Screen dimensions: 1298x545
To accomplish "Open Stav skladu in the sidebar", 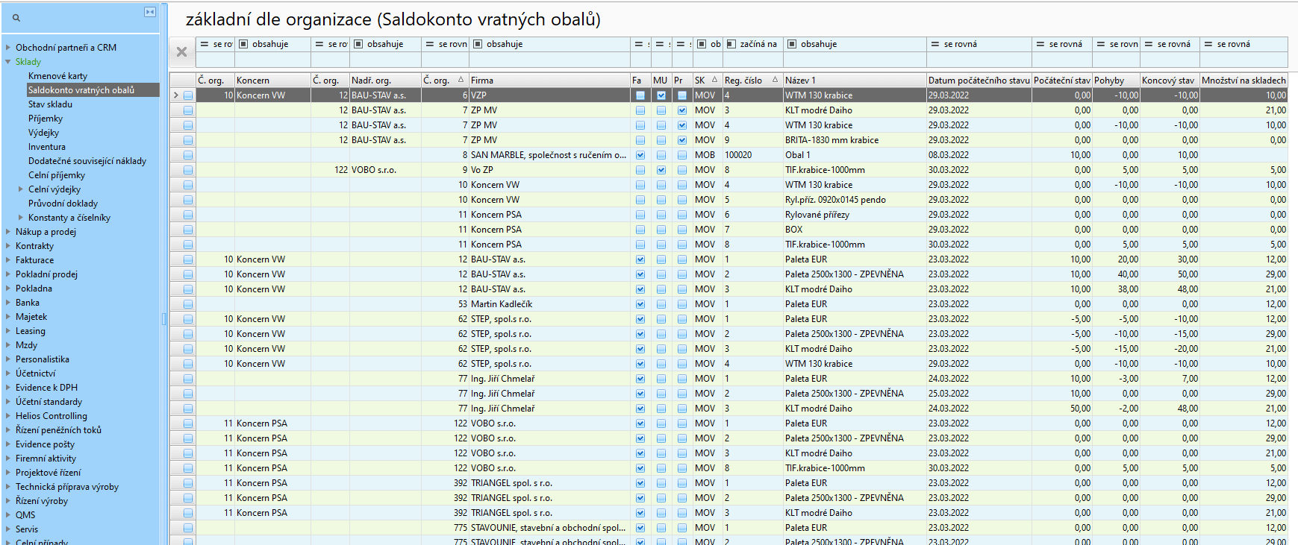I will [50, 104].
